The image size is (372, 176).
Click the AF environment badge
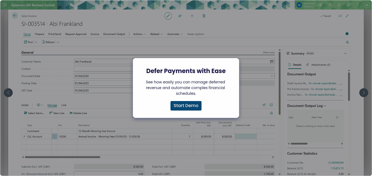tap(299, 5)
